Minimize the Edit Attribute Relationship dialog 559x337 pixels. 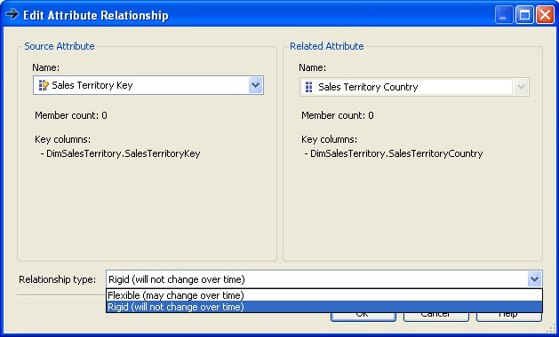pyautogui.click(x=503, y=15)
